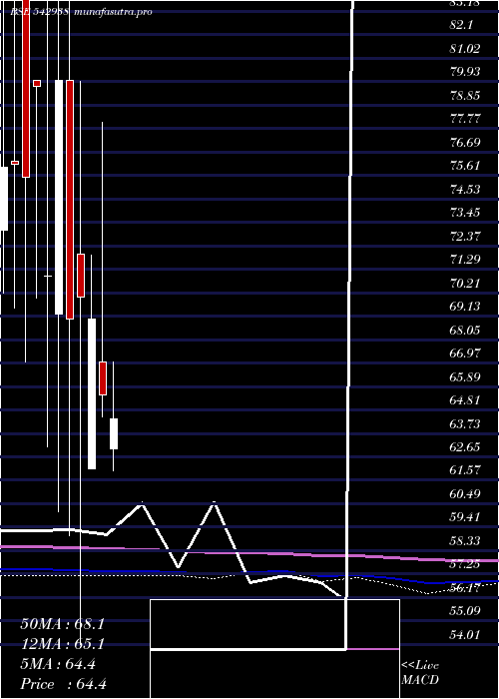
Task: Click the 57.25 price axis label
Action: [x=465, y=565]
